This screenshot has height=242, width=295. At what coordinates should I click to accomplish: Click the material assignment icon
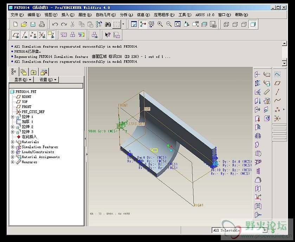pyautogui.click(x=267, y=83)
